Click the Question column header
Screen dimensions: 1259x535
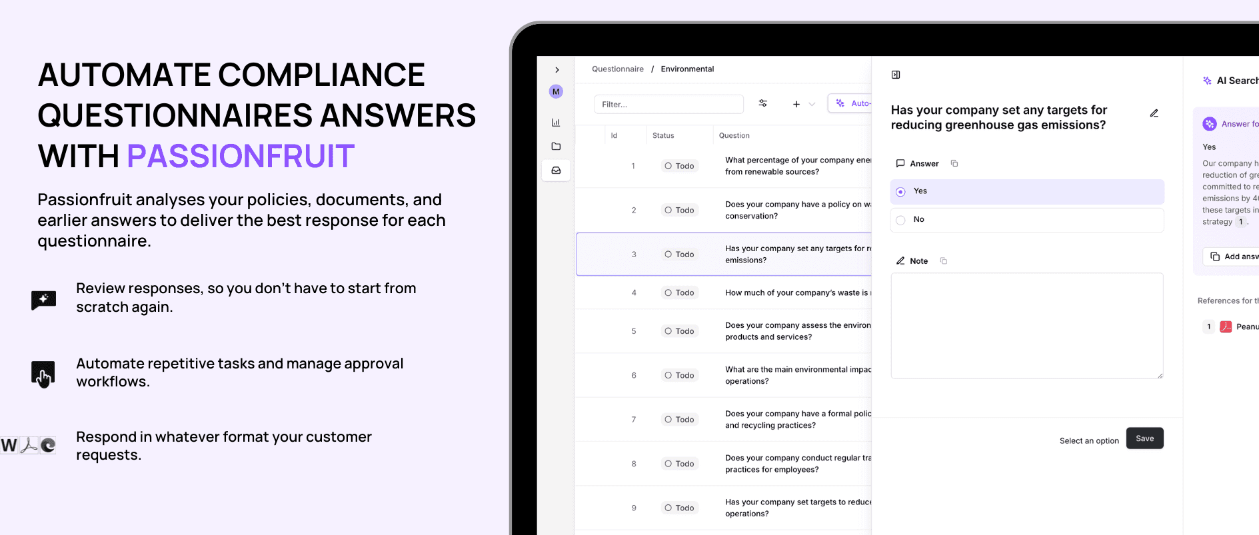[734, 136]
